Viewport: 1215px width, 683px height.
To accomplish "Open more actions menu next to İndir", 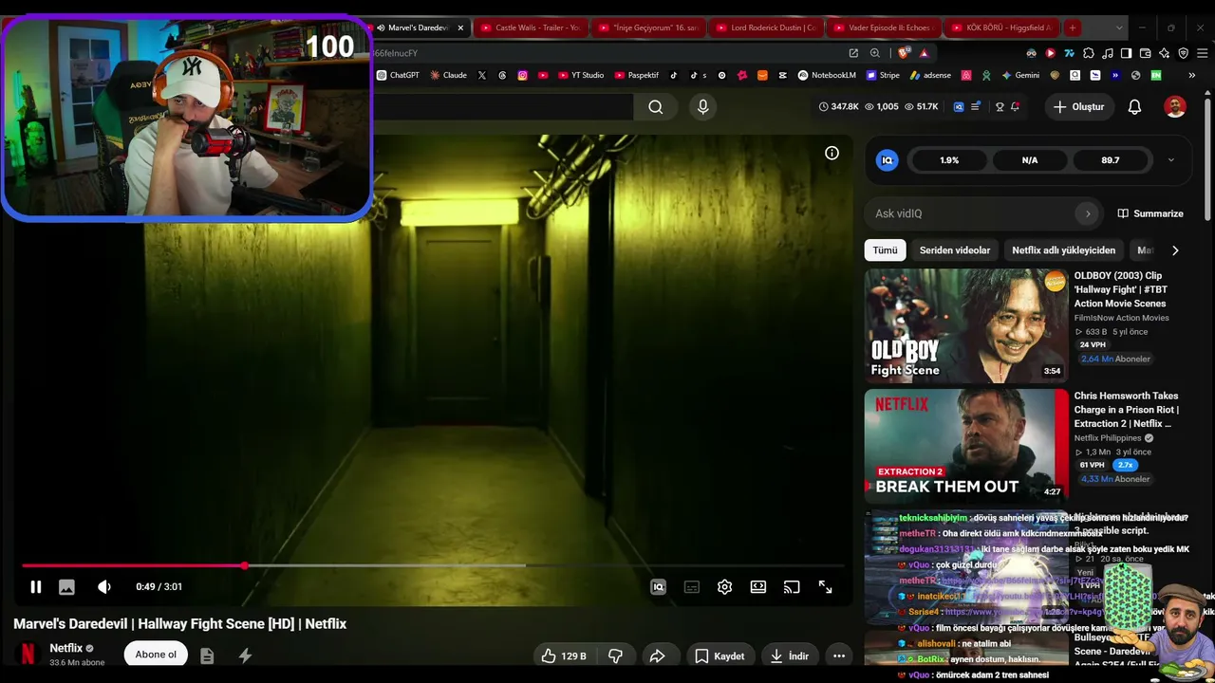I will click(839, 655).
